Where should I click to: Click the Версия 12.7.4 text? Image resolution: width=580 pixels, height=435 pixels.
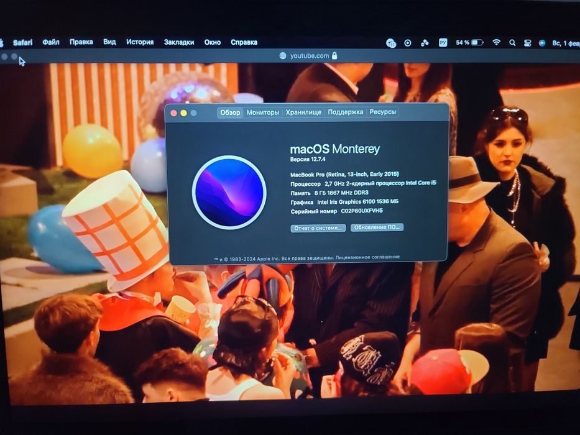coord(308,160)
